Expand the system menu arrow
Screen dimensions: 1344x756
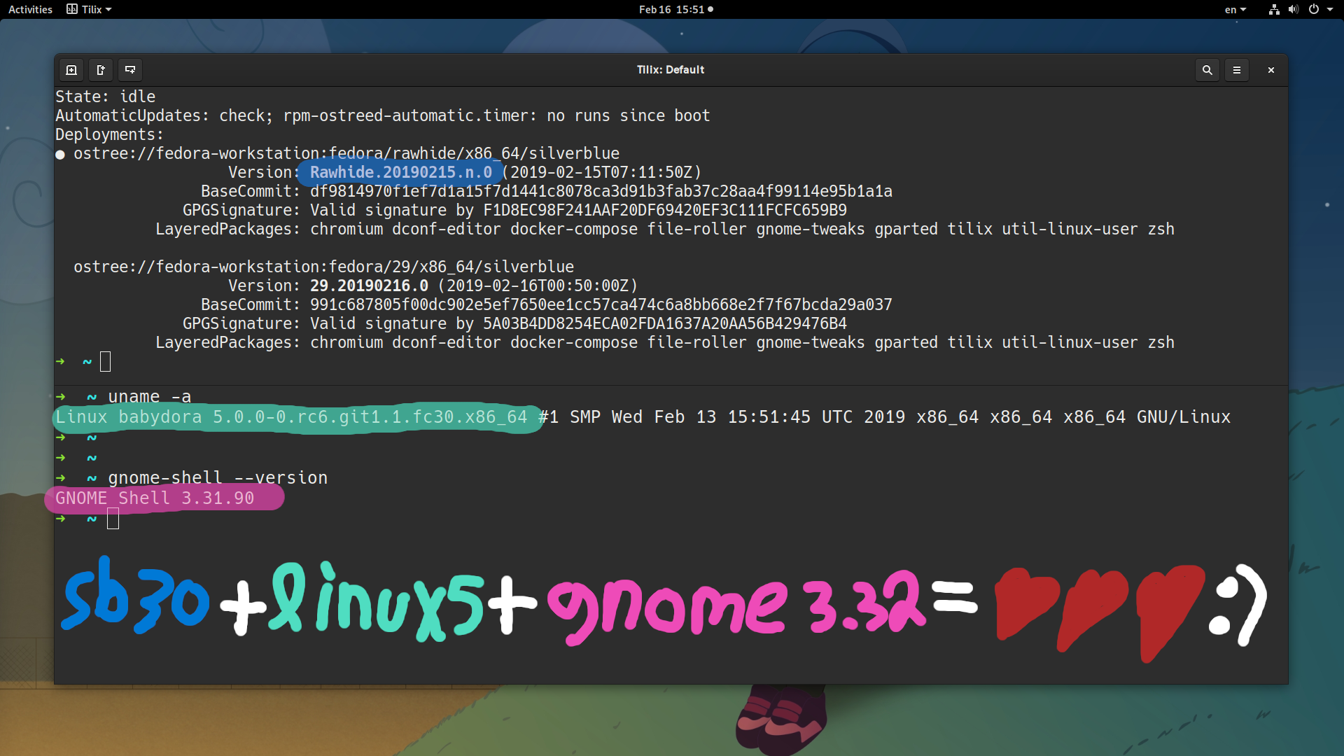(1330, 9)
